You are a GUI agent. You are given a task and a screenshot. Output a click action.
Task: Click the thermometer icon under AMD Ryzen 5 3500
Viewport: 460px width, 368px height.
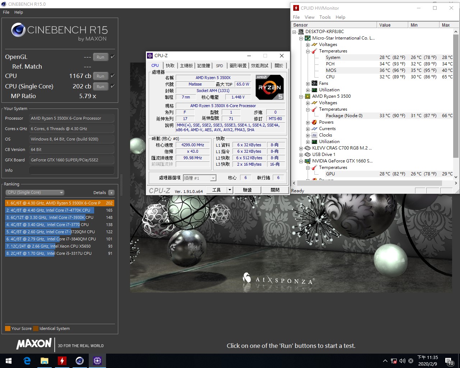[x=314, y=109]
